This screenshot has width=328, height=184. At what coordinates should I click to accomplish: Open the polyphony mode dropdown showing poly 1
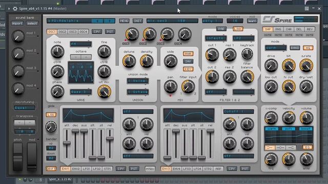pos(212,21)
